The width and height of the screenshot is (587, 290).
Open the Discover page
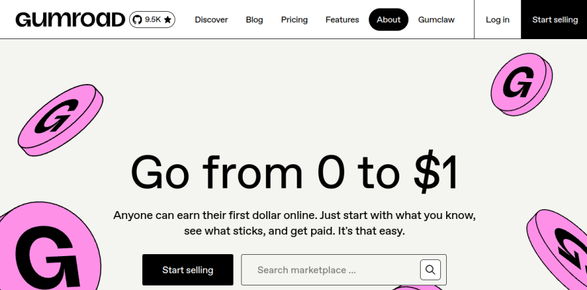click(211, 20)
